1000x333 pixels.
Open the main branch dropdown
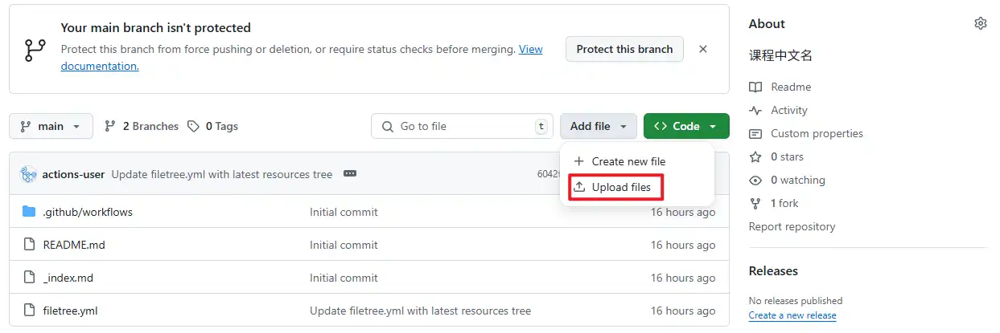[51, 126]
